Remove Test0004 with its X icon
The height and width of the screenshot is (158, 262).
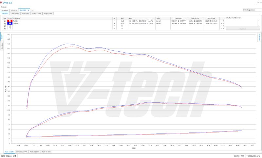224,21
